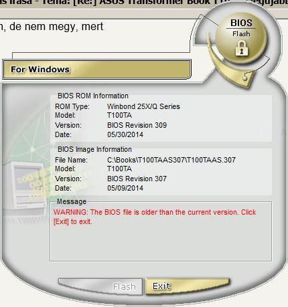The image size is (288, 307).
Task: Select the red WARNING message text
Action: 155,217
